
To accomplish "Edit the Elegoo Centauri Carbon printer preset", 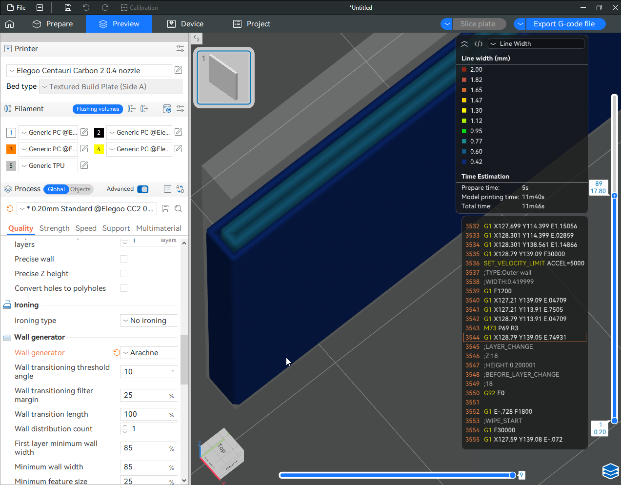I will 179,70.
